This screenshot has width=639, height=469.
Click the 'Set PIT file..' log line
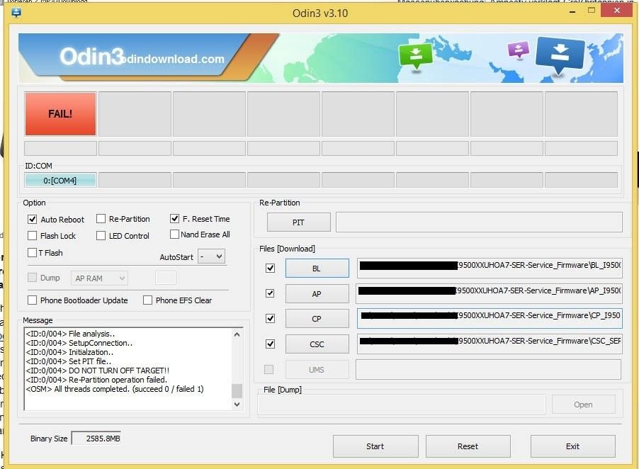coord(69,361)
